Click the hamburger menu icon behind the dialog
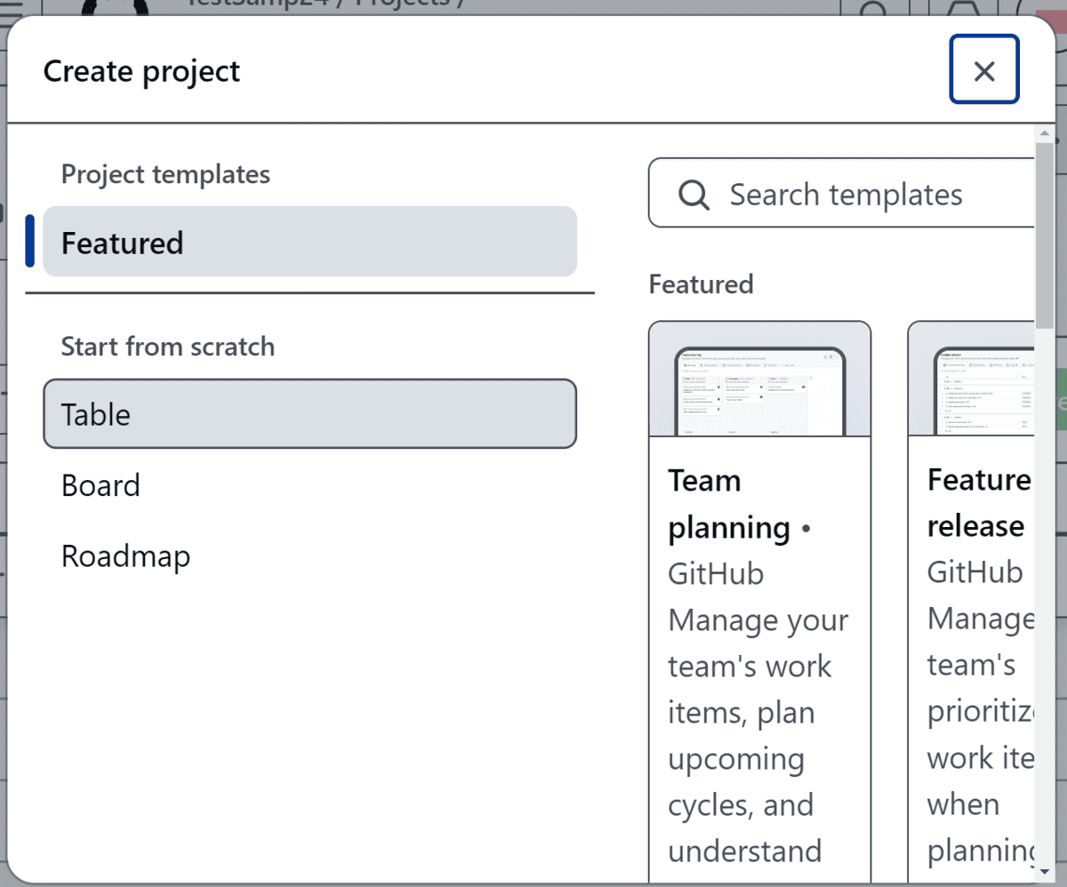The image size is (1067, 887). pos(11,4)
